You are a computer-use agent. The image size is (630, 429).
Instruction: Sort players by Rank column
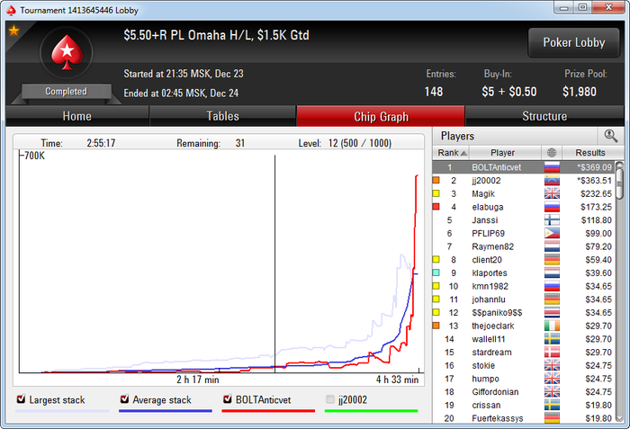click(451, 153)
